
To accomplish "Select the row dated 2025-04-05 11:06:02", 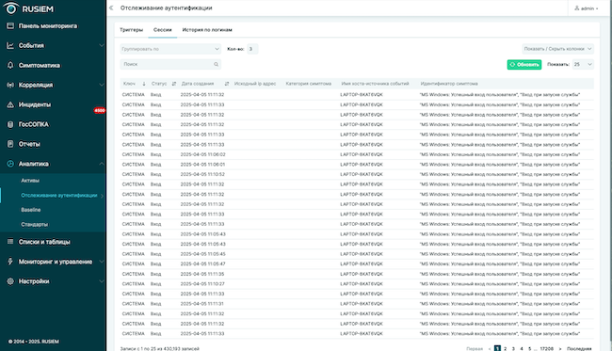I will (357, 154).
